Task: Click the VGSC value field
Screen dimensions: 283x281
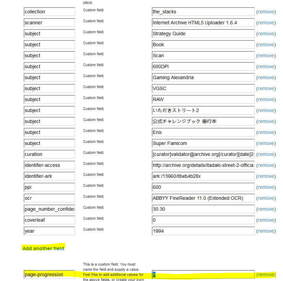Action: tap(203, 89)
